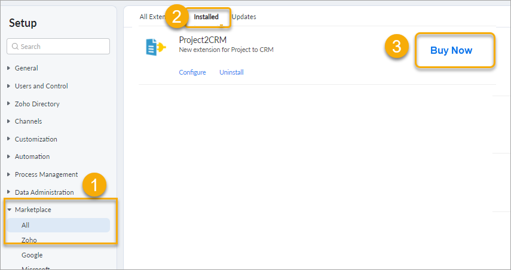This screenshot has height=270, width=511.
Task: Click the Project2CRM extension icon
Action: click(156, 47)
